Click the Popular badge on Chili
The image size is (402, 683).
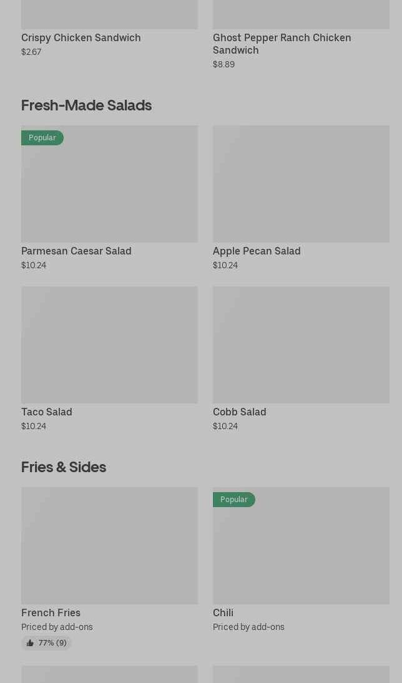pyautogui.click(x=233, y=500)
